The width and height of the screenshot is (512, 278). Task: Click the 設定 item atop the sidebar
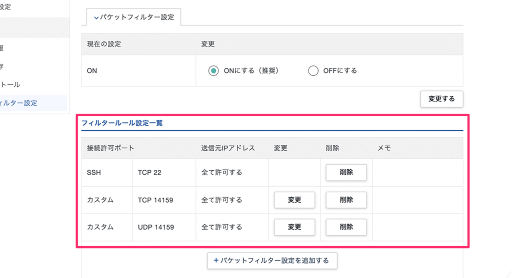click(5, 7)
